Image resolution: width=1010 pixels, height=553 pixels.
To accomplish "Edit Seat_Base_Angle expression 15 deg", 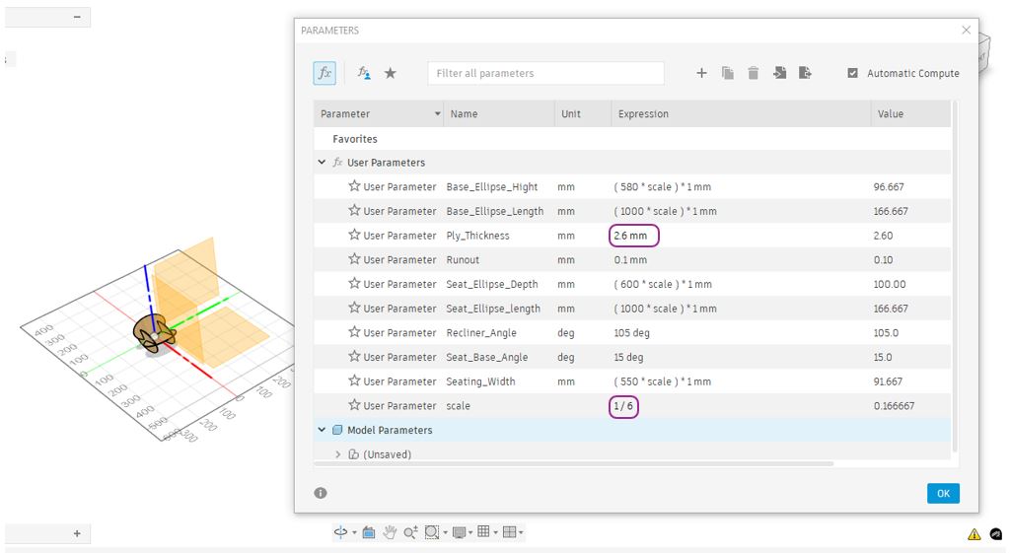I will (x=628, y=357).
